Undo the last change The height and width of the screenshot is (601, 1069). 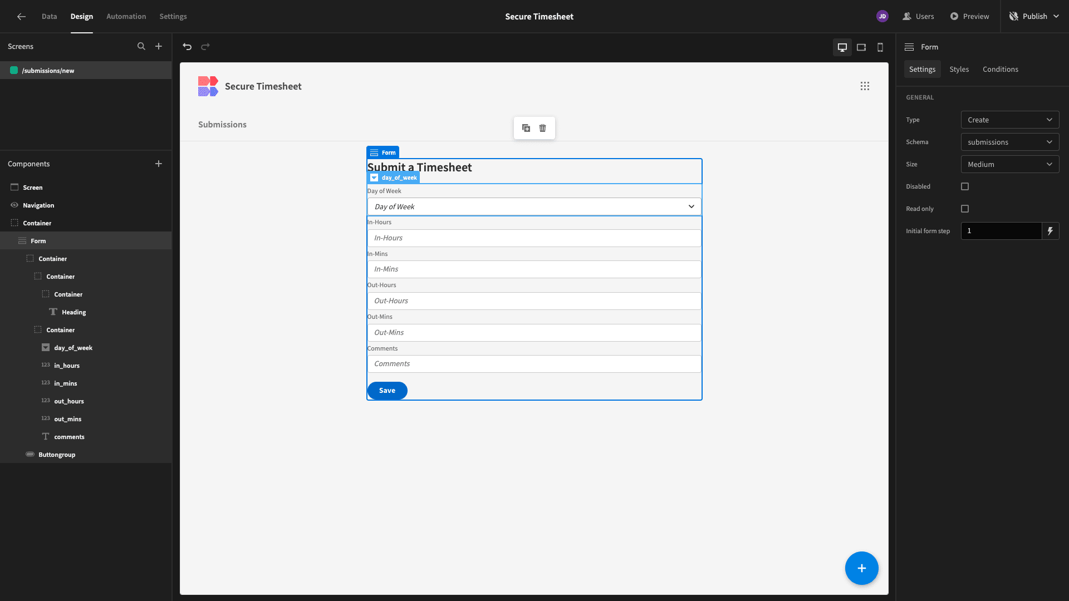[187, 47]
